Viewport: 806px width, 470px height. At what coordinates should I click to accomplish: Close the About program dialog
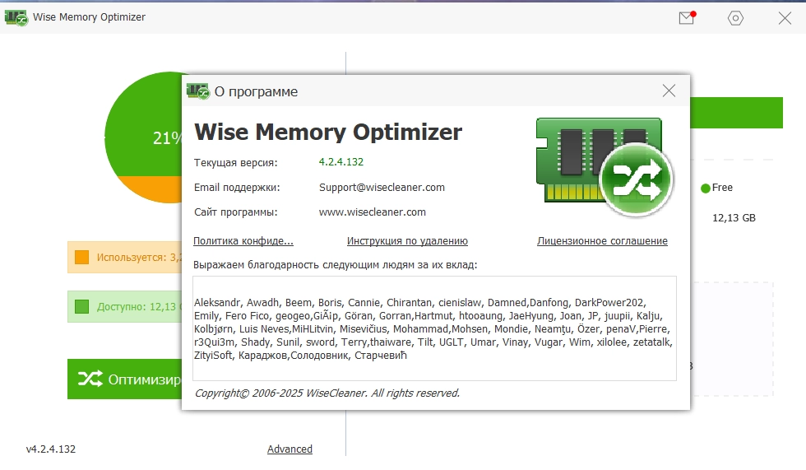[669, 91]
